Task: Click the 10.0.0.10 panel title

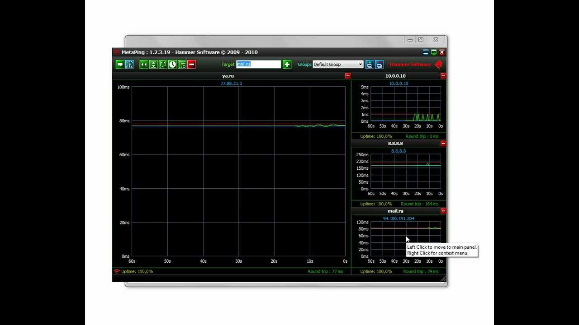Action: click(395, 76)
